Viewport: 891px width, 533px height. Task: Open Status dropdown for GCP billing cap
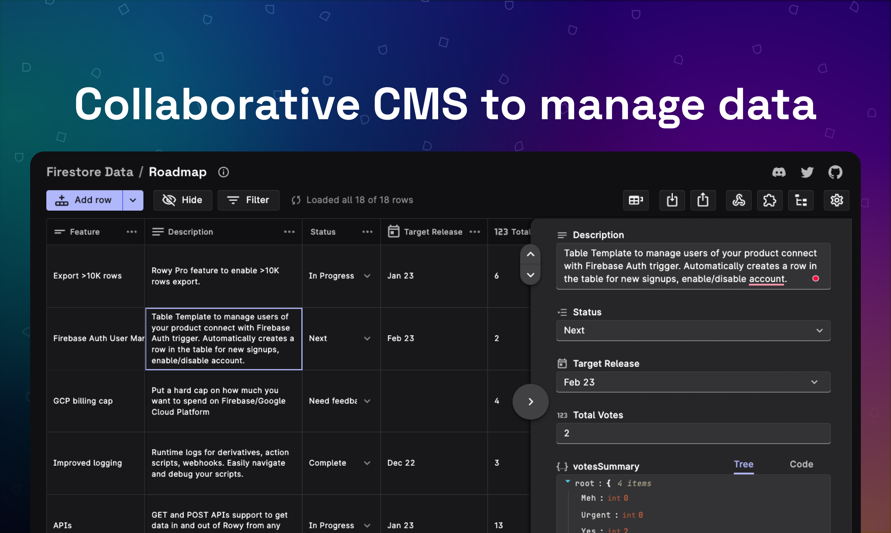pyautogui.click(x=367, y=401)
